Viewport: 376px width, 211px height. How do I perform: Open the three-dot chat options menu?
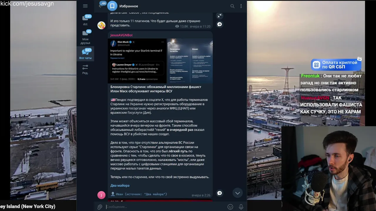241,6
